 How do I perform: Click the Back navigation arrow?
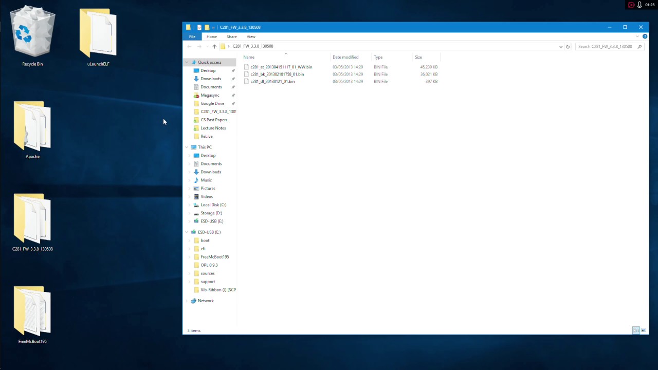(x=189, y=46)
